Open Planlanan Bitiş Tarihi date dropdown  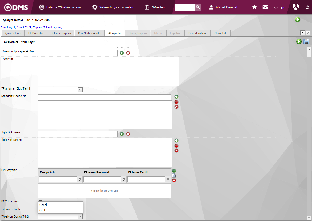pyautogui.click(x=80, y=90)
